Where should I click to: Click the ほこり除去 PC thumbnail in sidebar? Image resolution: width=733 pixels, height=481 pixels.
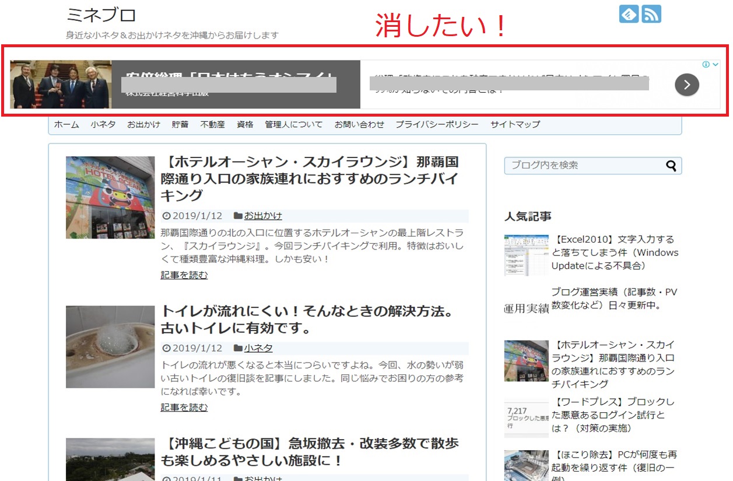point(527,465)
